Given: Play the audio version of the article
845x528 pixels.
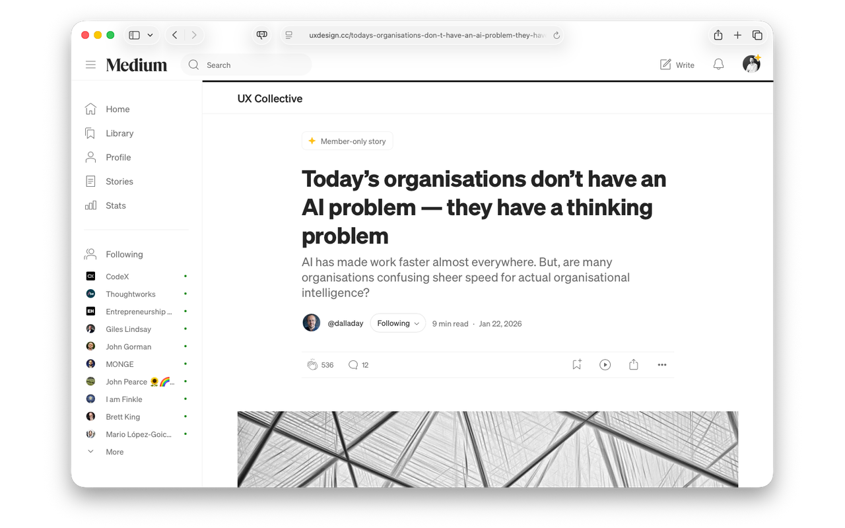Looking at the screenshot, I should 605,364.
